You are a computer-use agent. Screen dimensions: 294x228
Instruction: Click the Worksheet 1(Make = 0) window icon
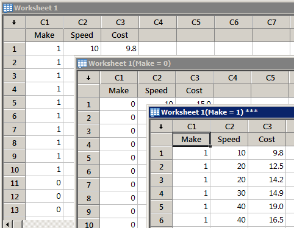click(x=82, y=63)
